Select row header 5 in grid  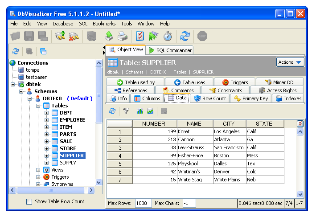120,164
